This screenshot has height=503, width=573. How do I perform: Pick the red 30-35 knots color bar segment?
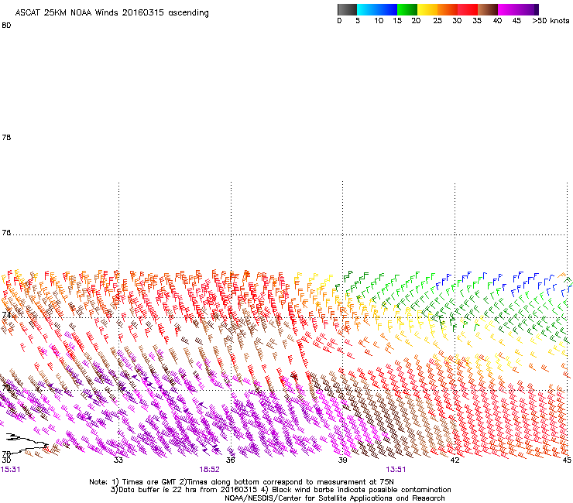[468, 9]
